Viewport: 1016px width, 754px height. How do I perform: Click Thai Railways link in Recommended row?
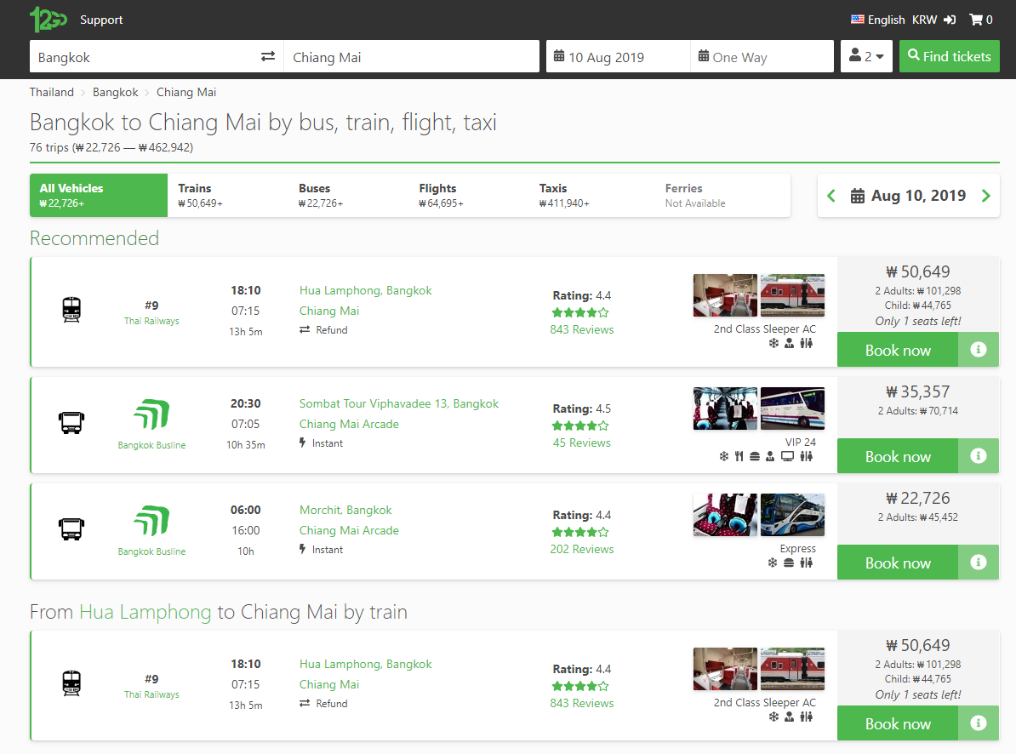(x=151, y=321)
